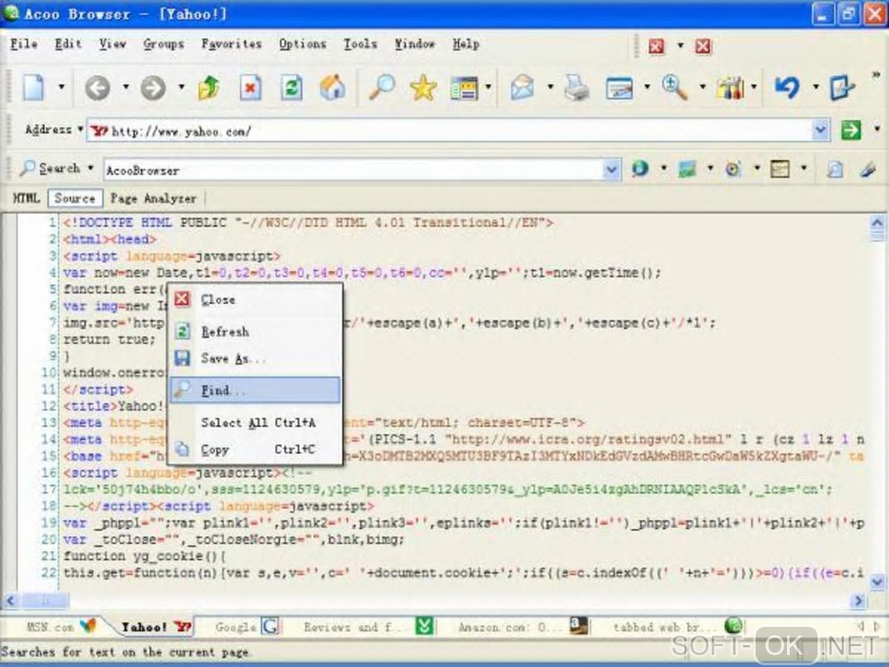Click the New blank page icon

click(x=33, y=88)
